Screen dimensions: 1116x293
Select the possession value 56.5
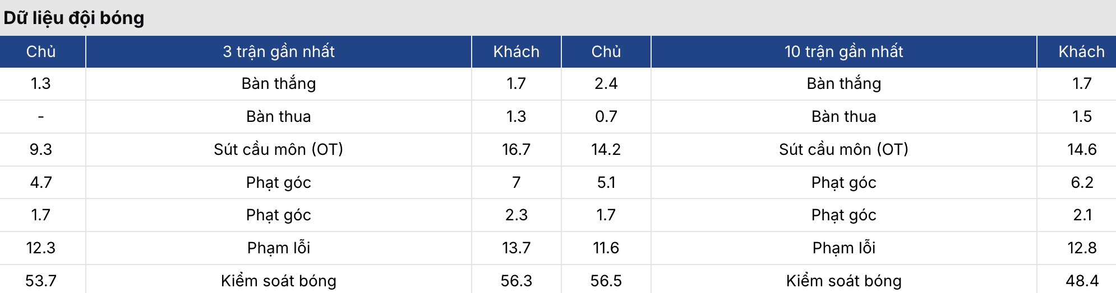tap(606, 280)
